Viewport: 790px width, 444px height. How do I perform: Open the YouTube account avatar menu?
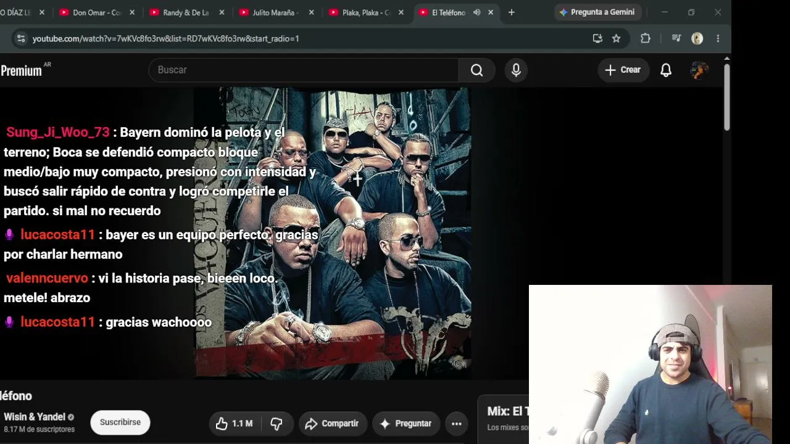pyautogui.click(x=699, y=70)
